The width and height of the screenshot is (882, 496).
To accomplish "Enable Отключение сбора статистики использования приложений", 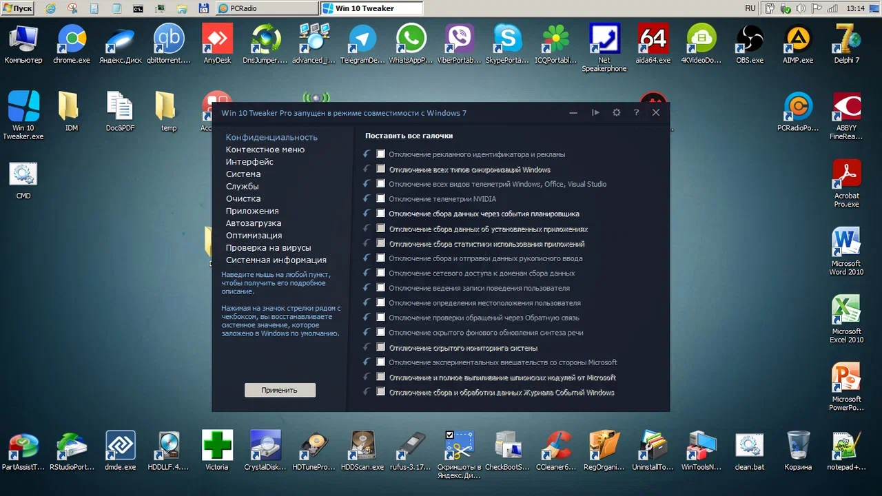I will pyautogui.click(x=380, y=243).
